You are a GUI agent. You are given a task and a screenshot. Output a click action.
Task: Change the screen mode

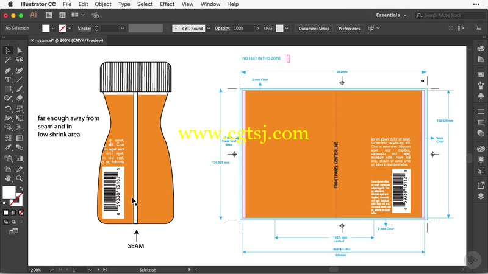pos(13,231)
